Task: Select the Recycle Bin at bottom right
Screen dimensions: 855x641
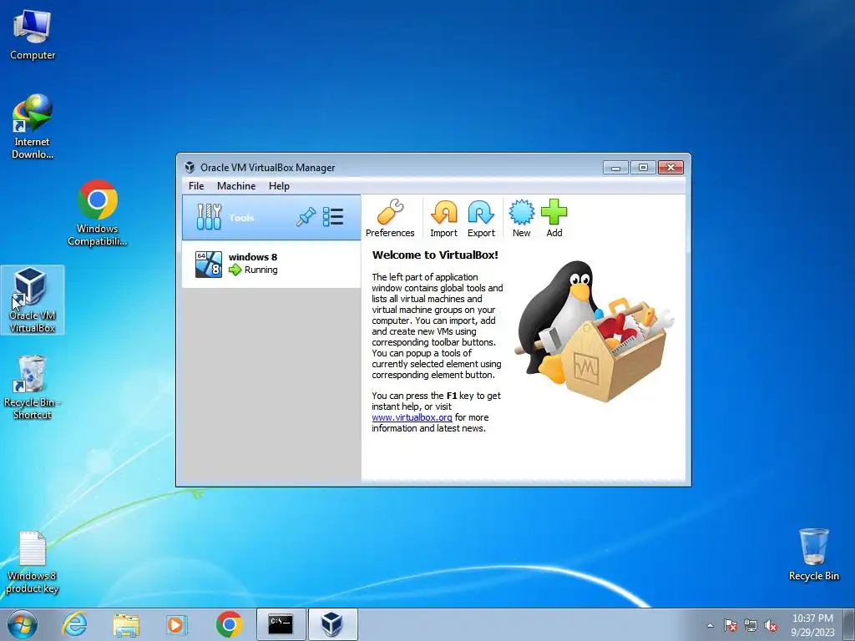Action: [813, 554]
